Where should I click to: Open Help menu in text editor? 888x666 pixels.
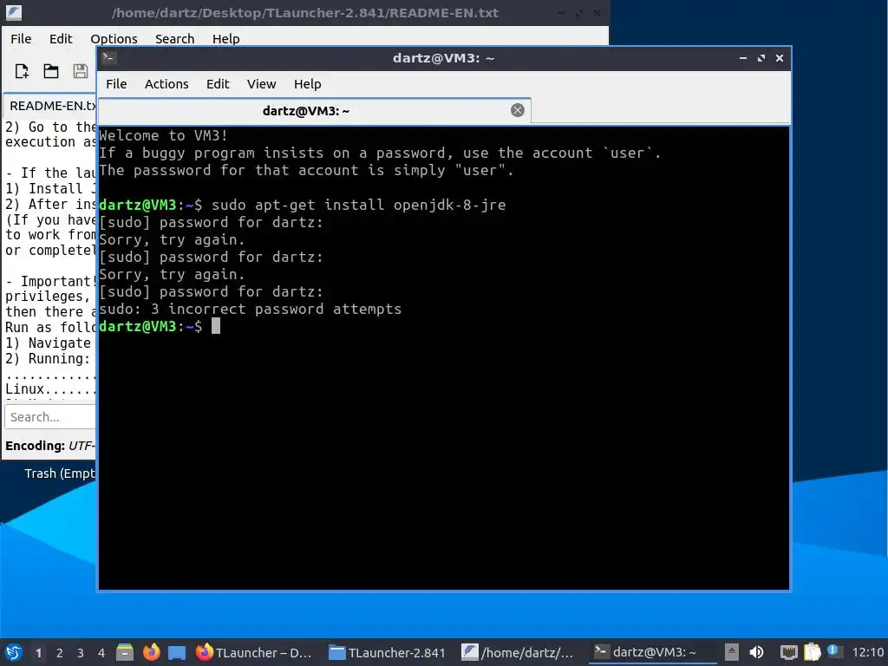pyautogui.click(x=226, y=38)
